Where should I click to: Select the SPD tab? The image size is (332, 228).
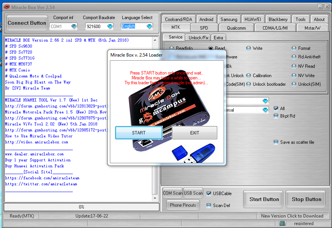(x=204, y=28)
